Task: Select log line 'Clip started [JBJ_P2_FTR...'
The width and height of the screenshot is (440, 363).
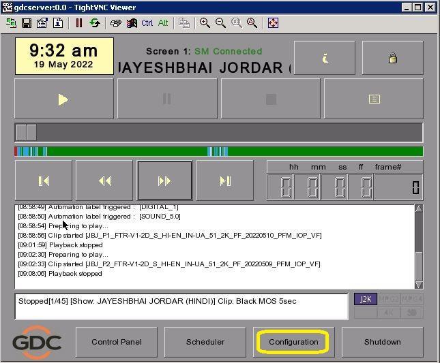Action: click(x=169, y=264)
